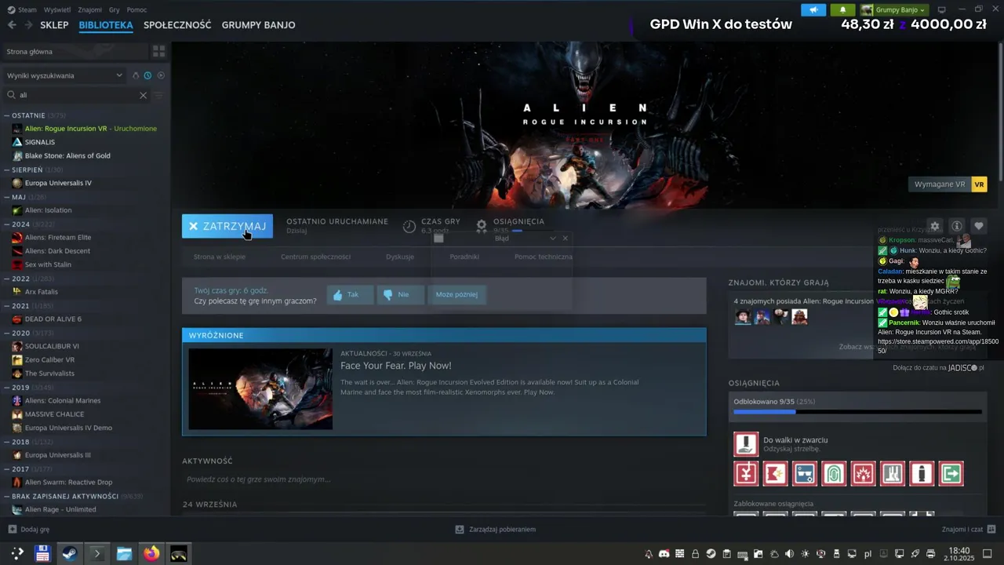Open the game info icon

[x=956, y=226]
